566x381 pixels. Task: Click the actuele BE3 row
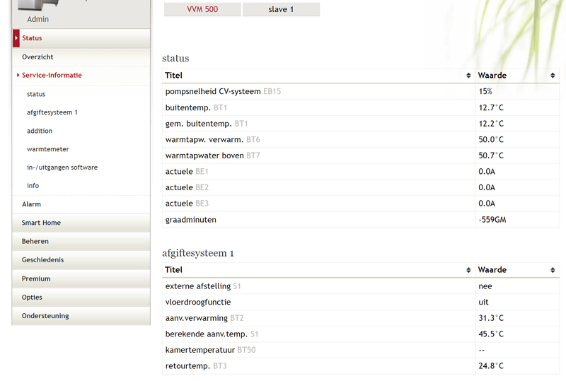coord(361,204)
